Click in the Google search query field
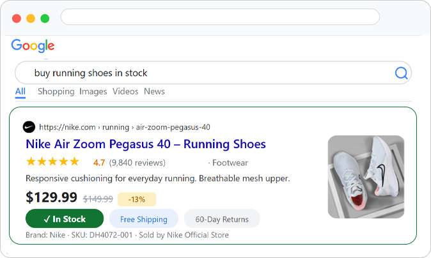Viewport: 431px width, 258px height. tap(213, 73)
